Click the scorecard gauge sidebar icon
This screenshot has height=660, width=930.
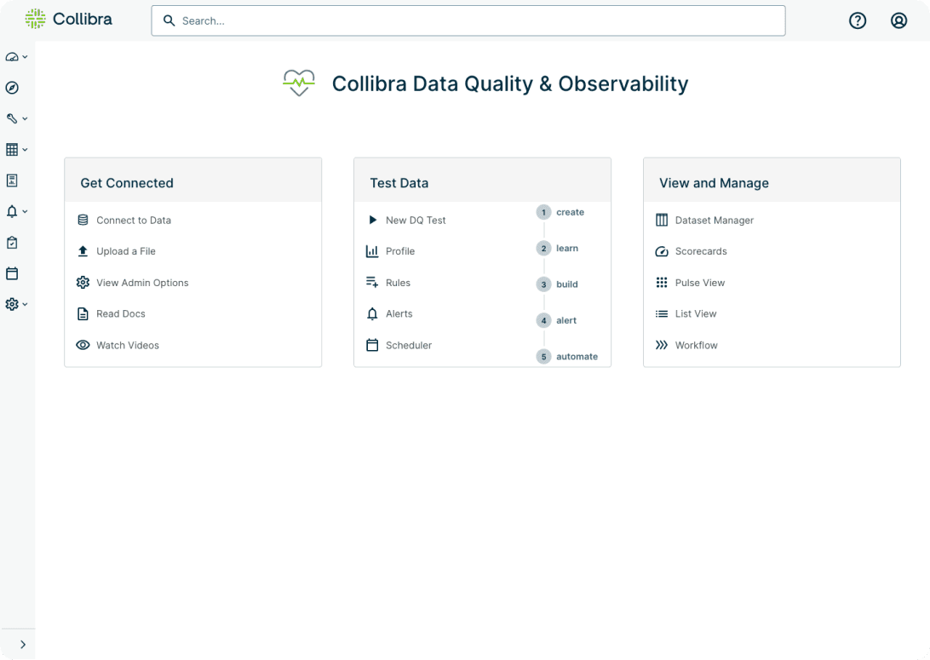(x=12, y=57)
